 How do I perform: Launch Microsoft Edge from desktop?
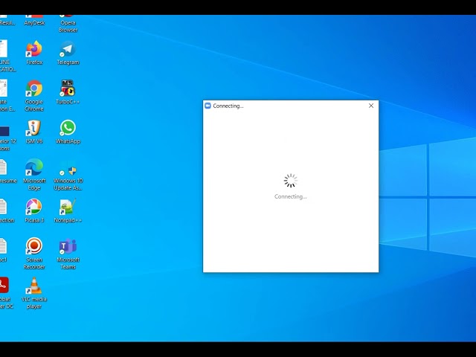point(34,168)
